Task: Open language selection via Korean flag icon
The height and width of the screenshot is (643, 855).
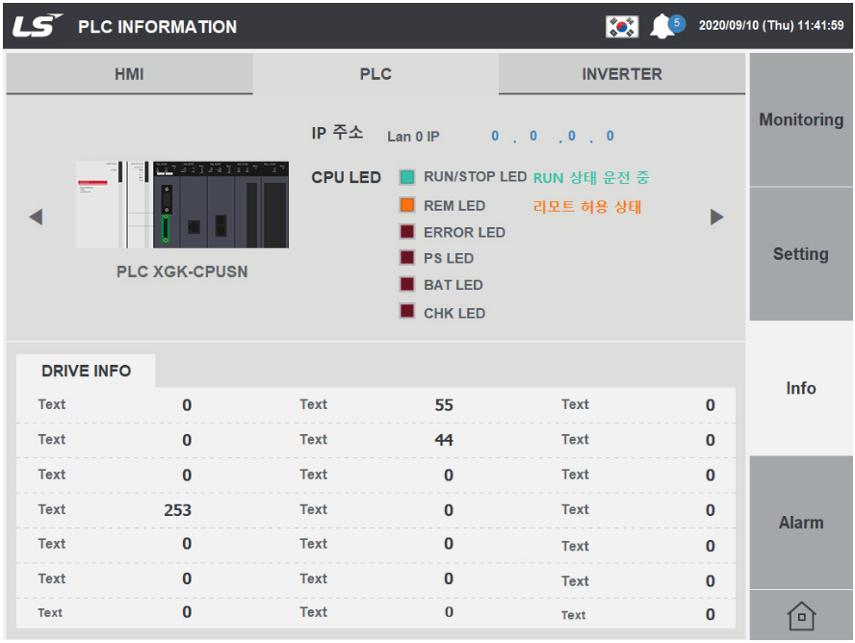Action: [x=622, y=26]
